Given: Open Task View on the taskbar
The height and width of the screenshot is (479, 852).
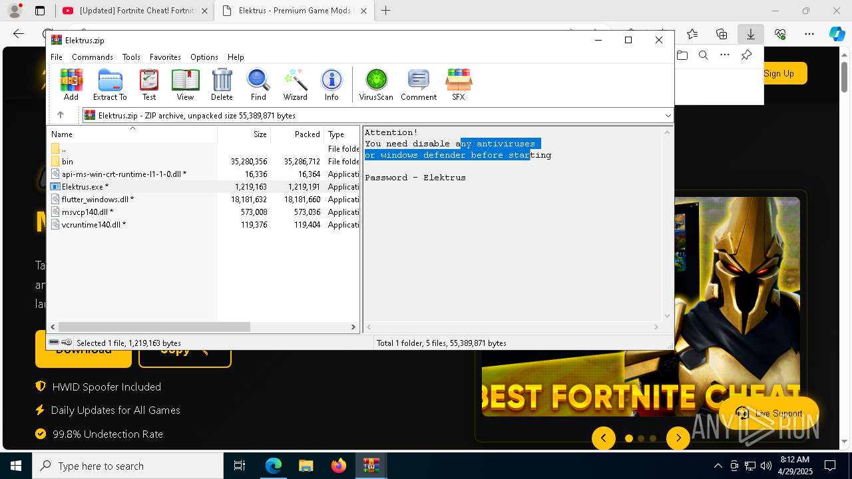Looking at the screenshot, I should tap(240, 466).
